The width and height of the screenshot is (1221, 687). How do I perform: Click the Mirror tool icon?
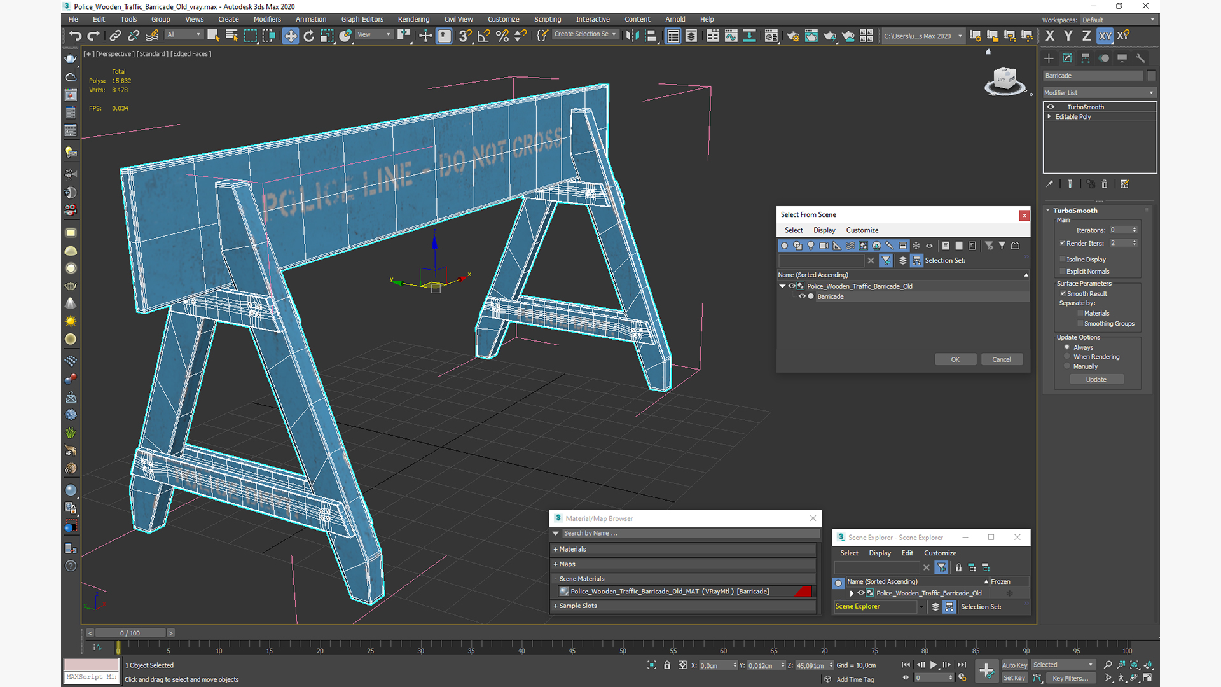[x=632, y=36]
